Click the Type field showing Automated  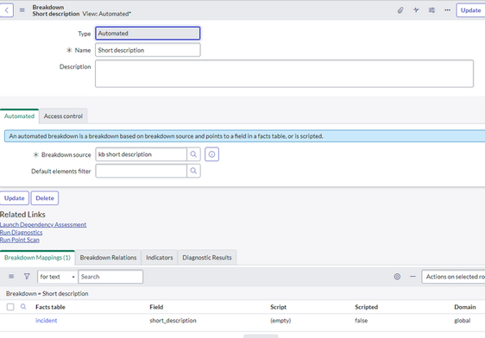(x=148, y=34)
